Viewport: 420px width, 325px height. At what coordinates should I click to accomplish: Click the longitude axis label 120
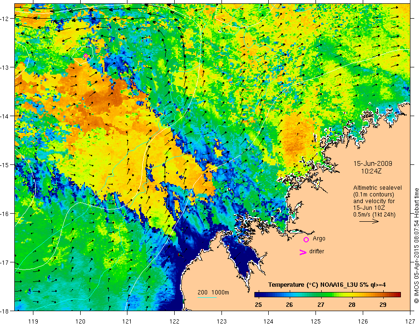80,321
